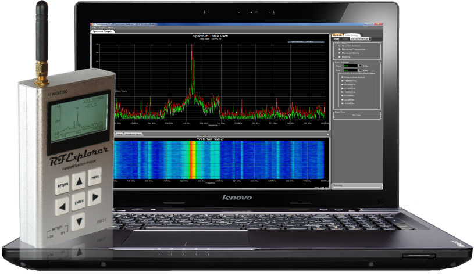Image resolution: width=474 pixels, height=276 pixels.
Task: Open the File menu
Action: pos(94,27)
